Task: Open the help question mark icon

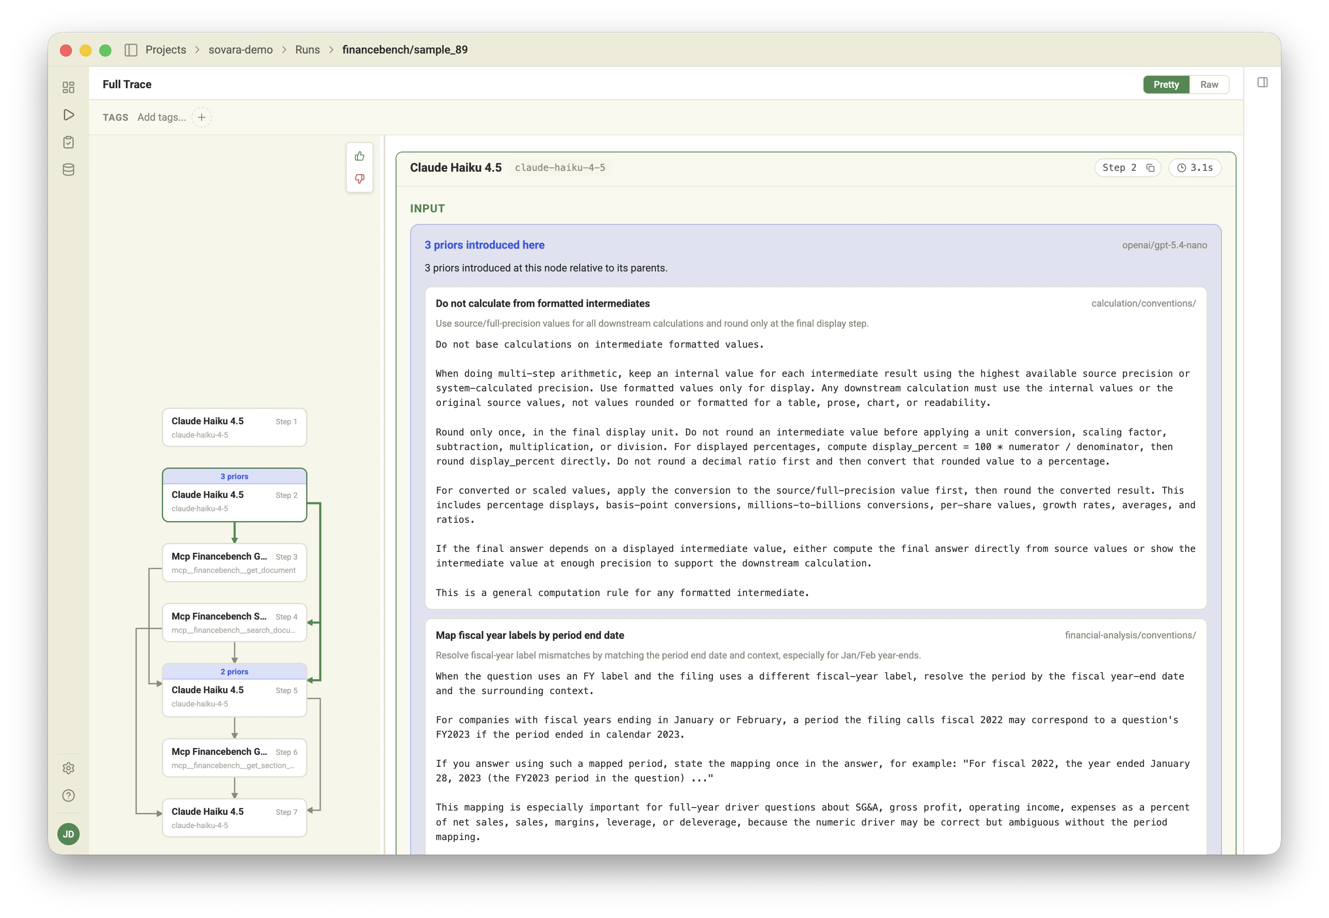Action: coord(69,796)
